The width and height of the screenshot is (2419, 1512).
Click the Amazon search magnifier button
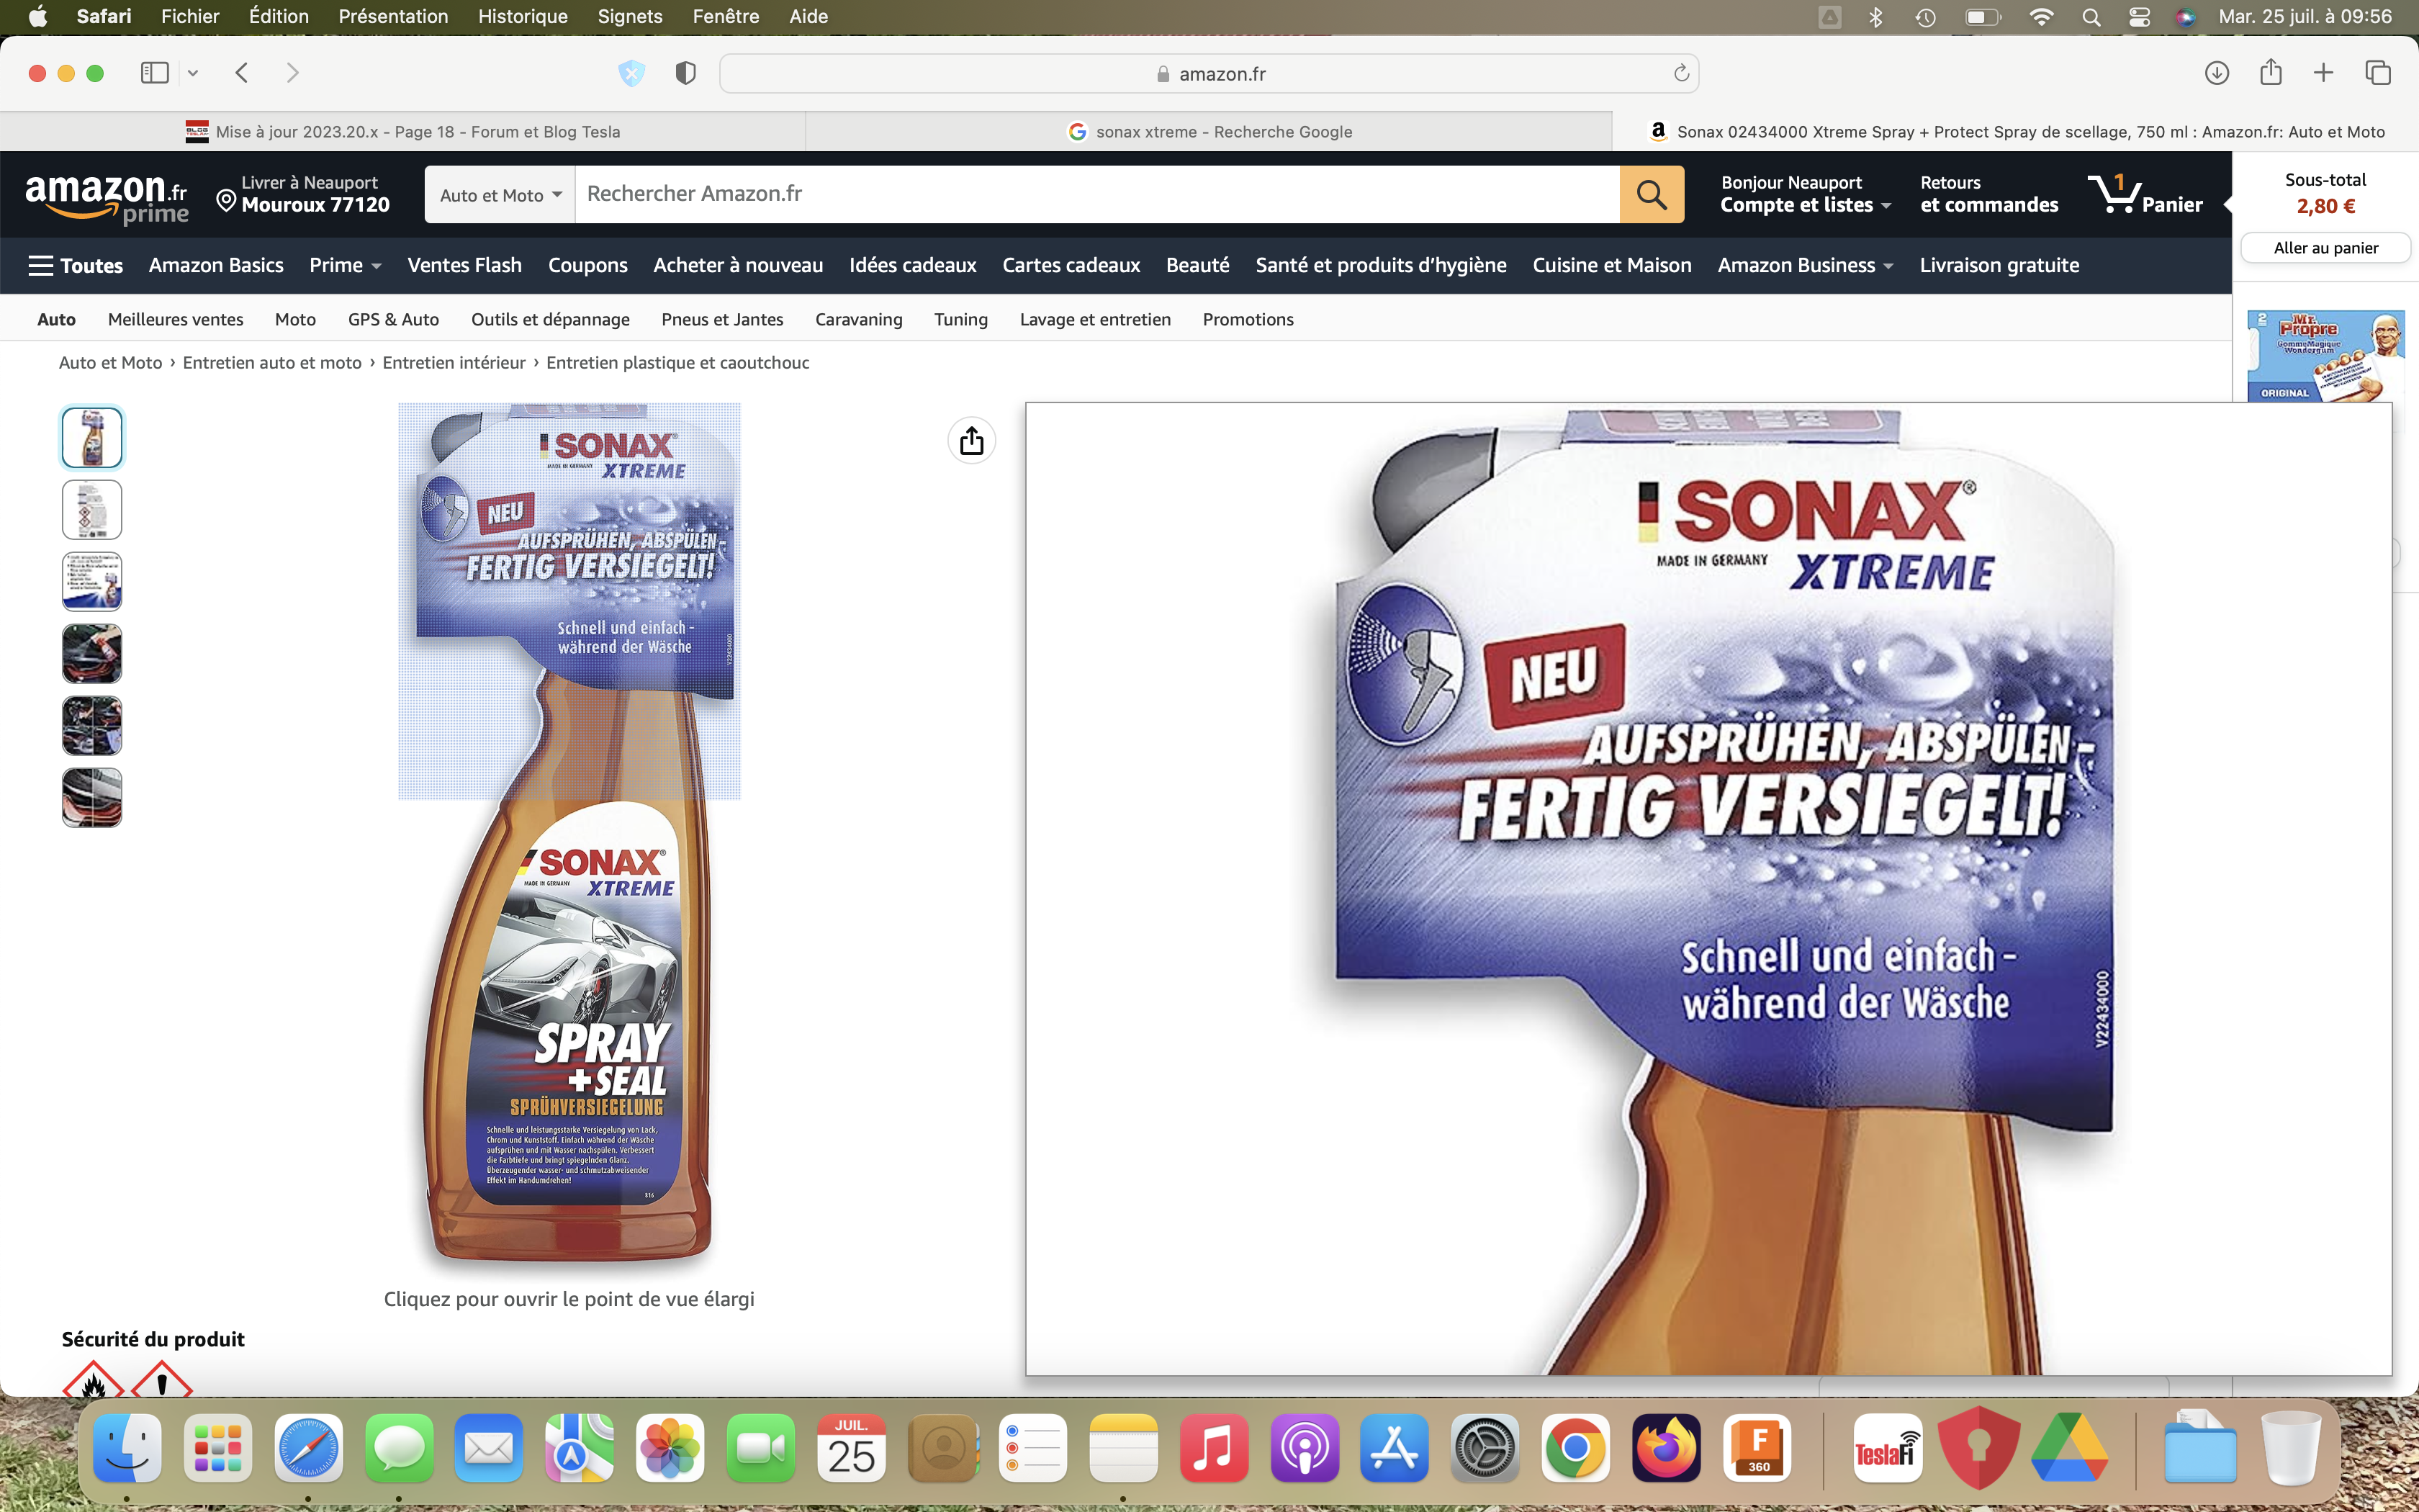1650,194
